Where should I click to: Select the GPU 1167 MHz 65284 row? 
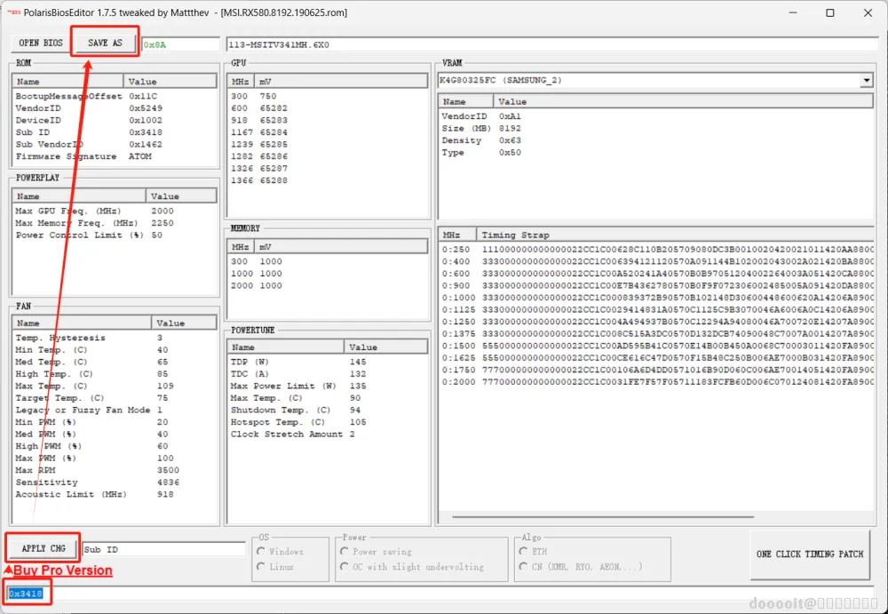(328, 132)
